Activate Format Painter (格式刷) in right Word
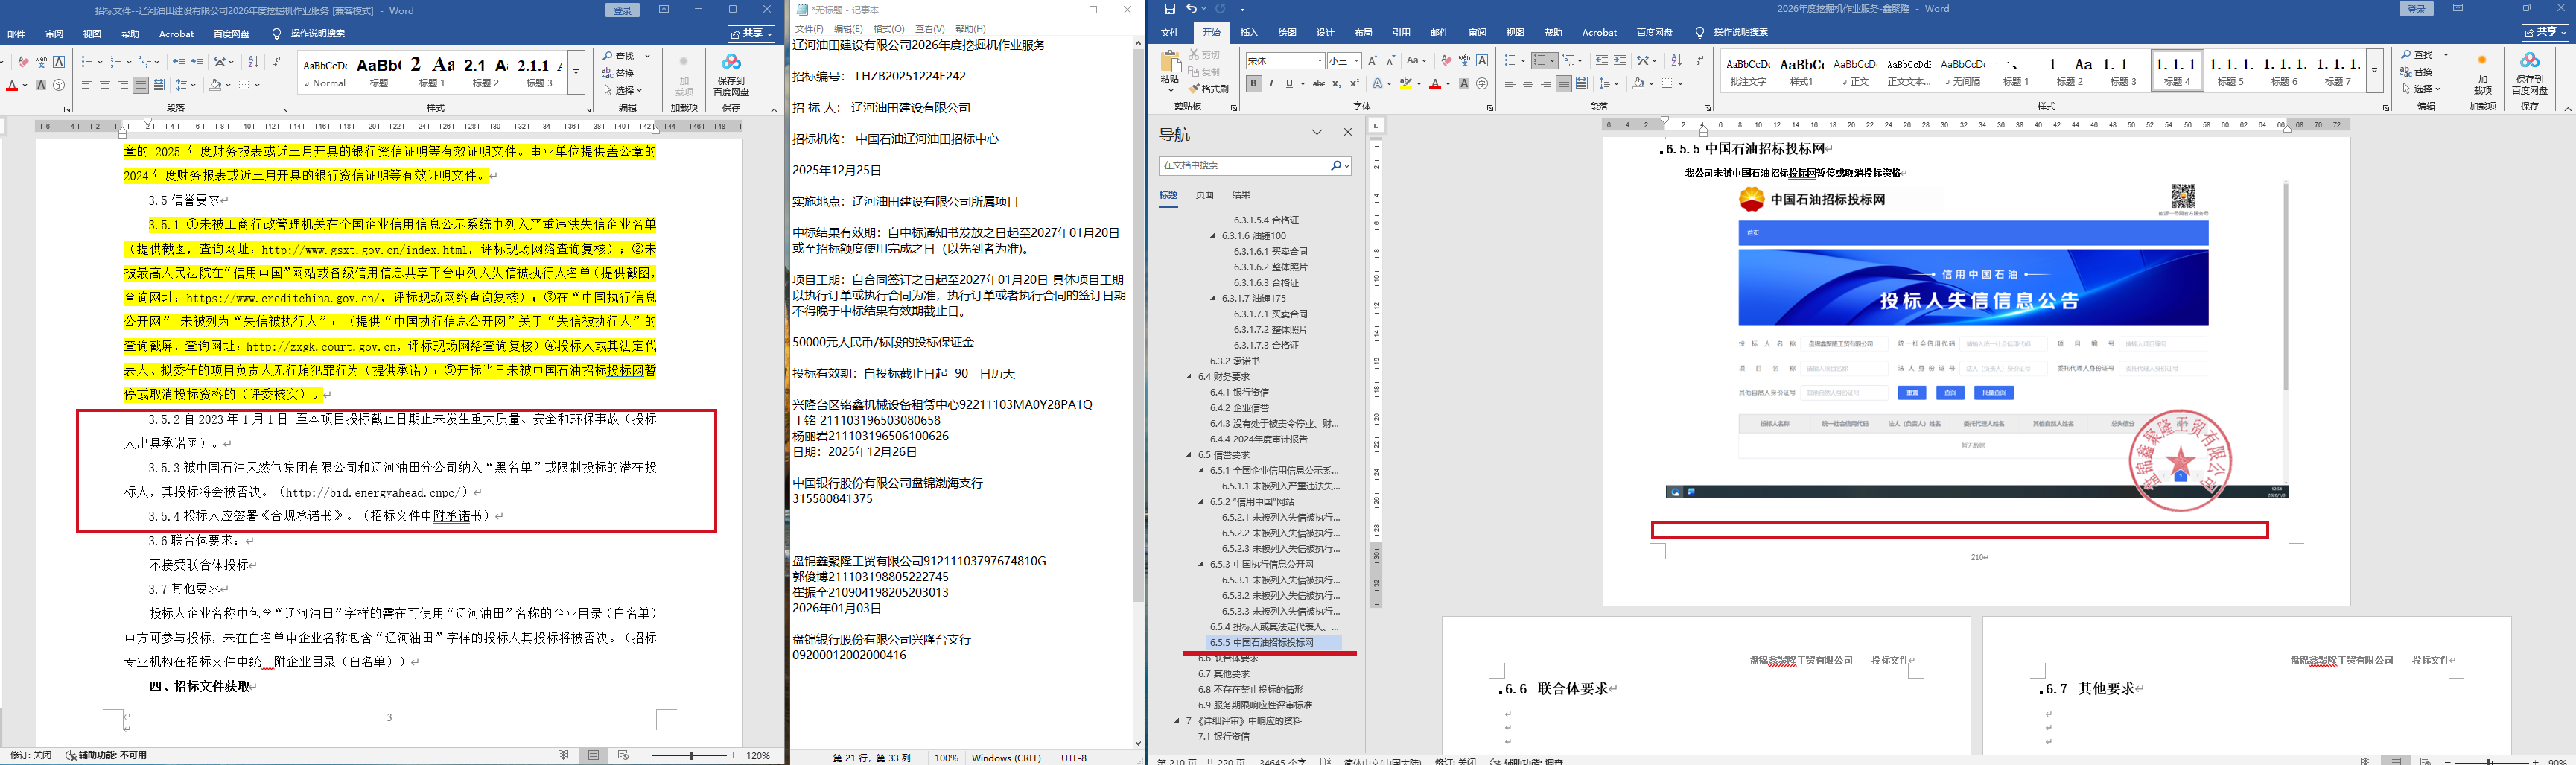The image size is (2576, 765). [x=1209, y=89]
